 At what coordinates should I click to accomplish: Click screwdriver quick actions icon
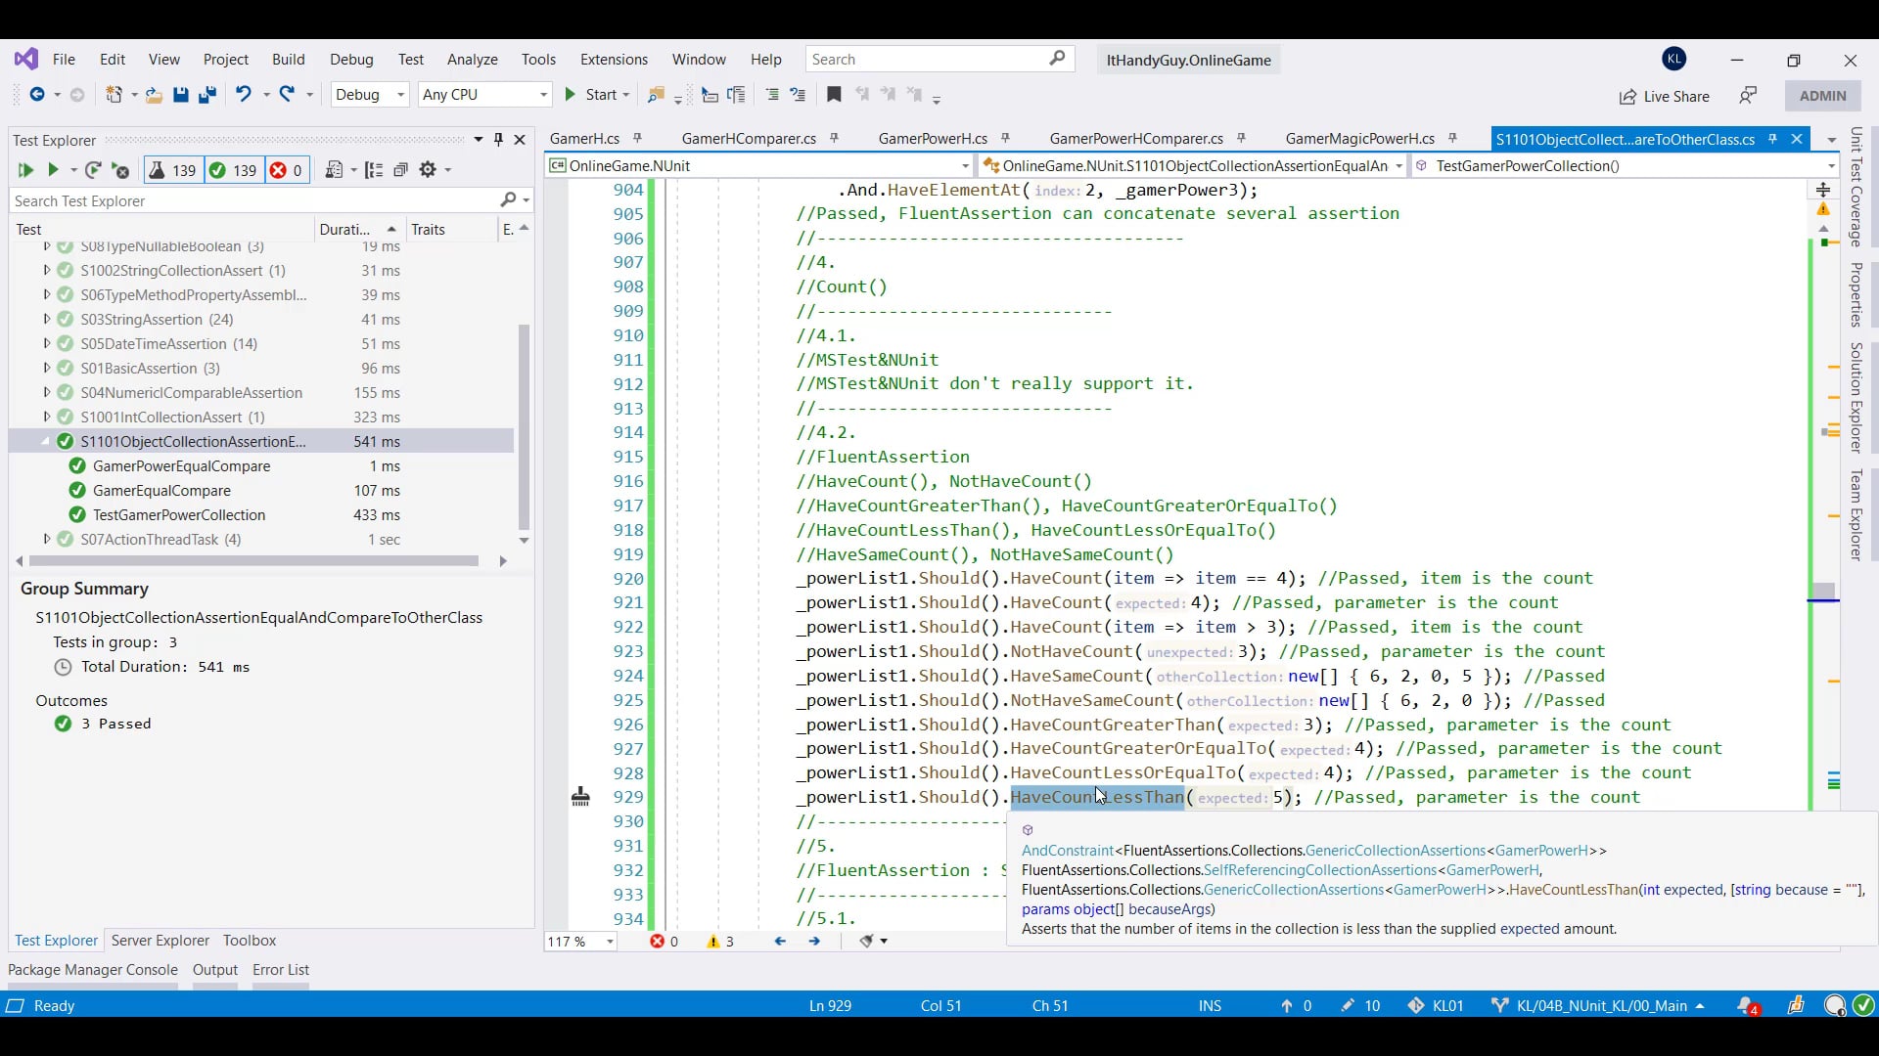point(580,798)
